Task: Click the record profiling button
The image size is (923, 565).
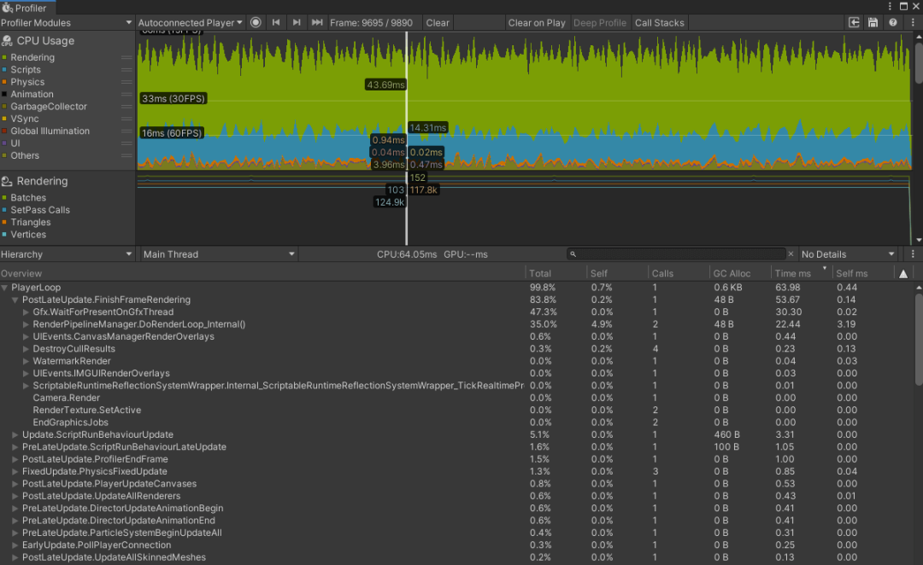Action: 256,22
